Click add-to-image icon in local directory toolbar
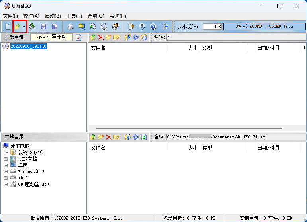Image resolution: width=307 pixels, height=222 pixels. click(x=128, y=137)
